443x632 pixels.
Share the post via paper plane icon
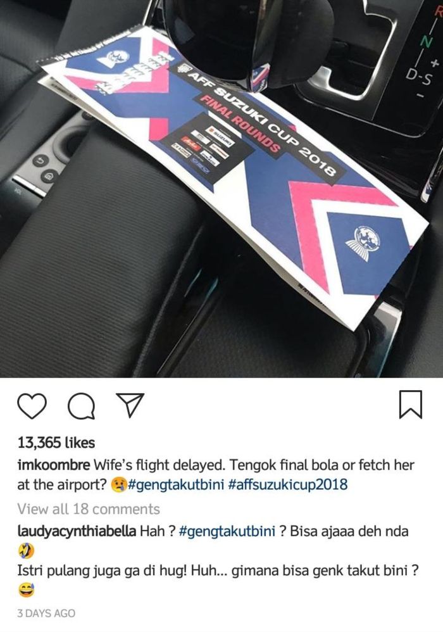tap(130, 405)
